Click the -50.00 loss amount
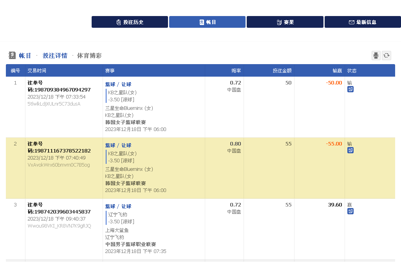 [334, 83]
